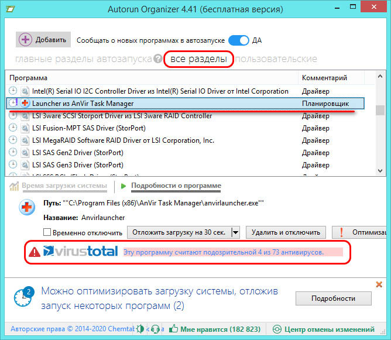The image size is (391, 340).
Task: Click the headset support icon
Action: (x=156, y=329)
